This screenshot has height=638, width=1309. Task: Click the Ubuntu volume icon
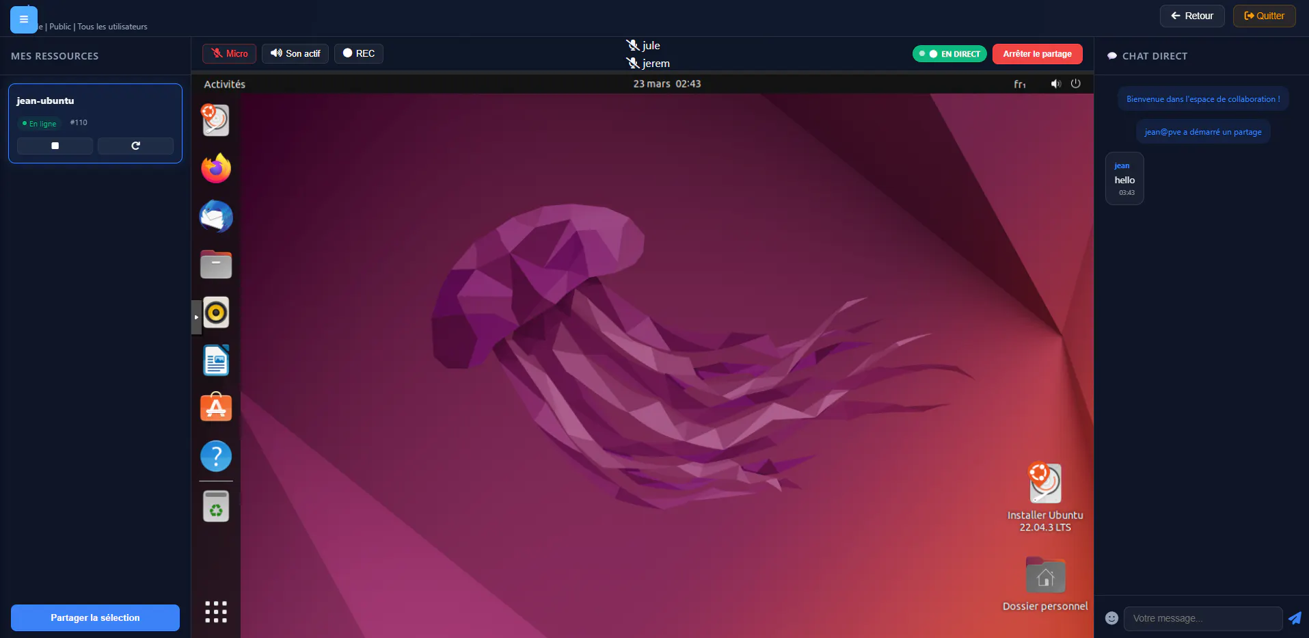[x=1055, y=83]
